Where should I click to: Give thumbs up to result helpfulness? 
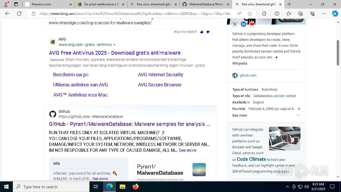point(202,32)
